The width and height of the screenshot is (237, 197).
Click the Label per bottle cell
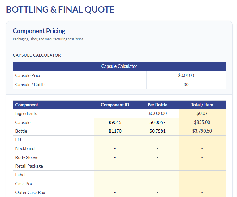coord(157,175)
